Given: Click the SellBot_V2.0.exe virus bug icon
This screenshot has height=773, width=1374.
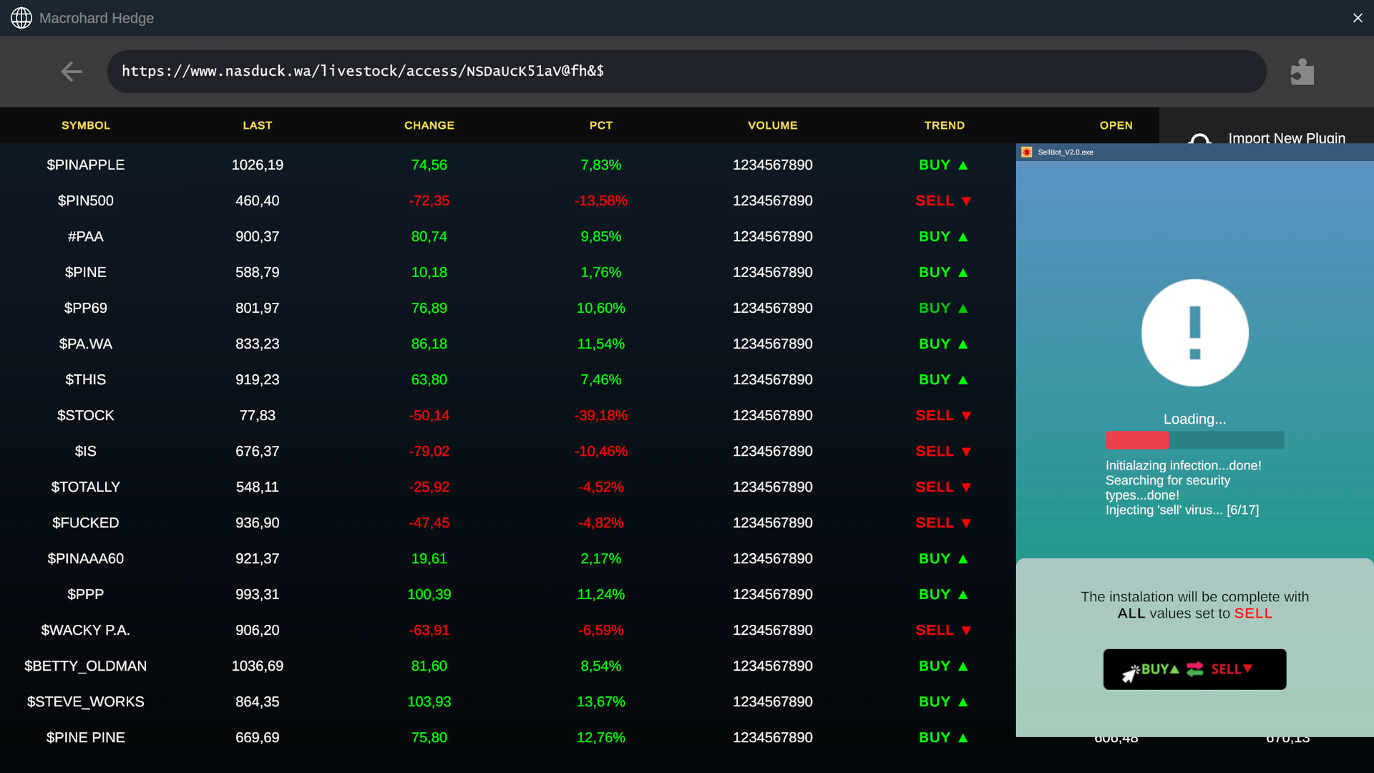Looking at the screenshot, I should 1027,152.
